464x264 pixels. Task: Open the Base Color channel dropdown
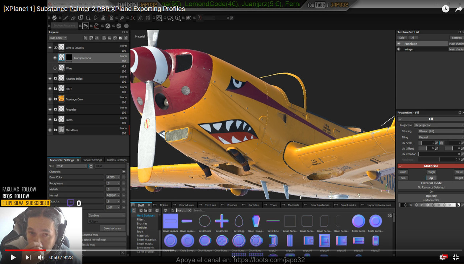(x=58, y=38)
